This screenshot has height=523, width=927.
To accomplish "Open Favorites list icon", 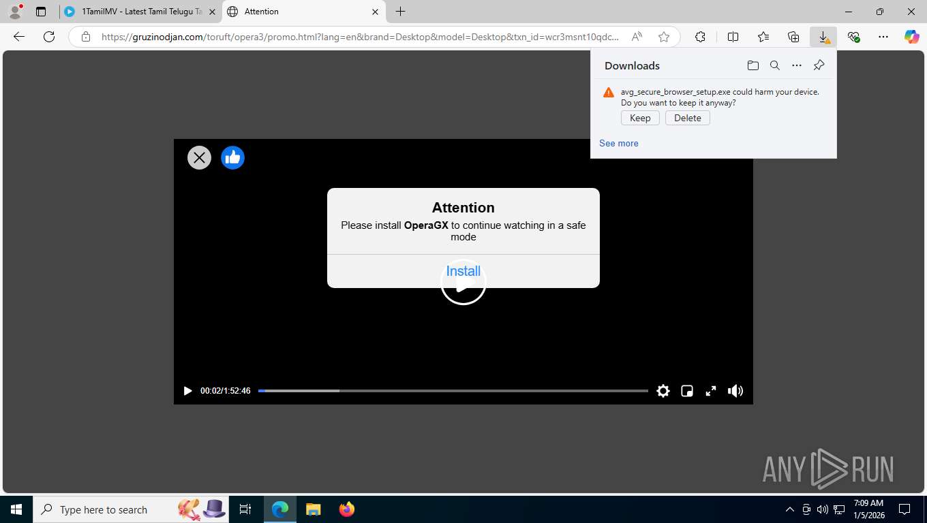I will (763, 37).
